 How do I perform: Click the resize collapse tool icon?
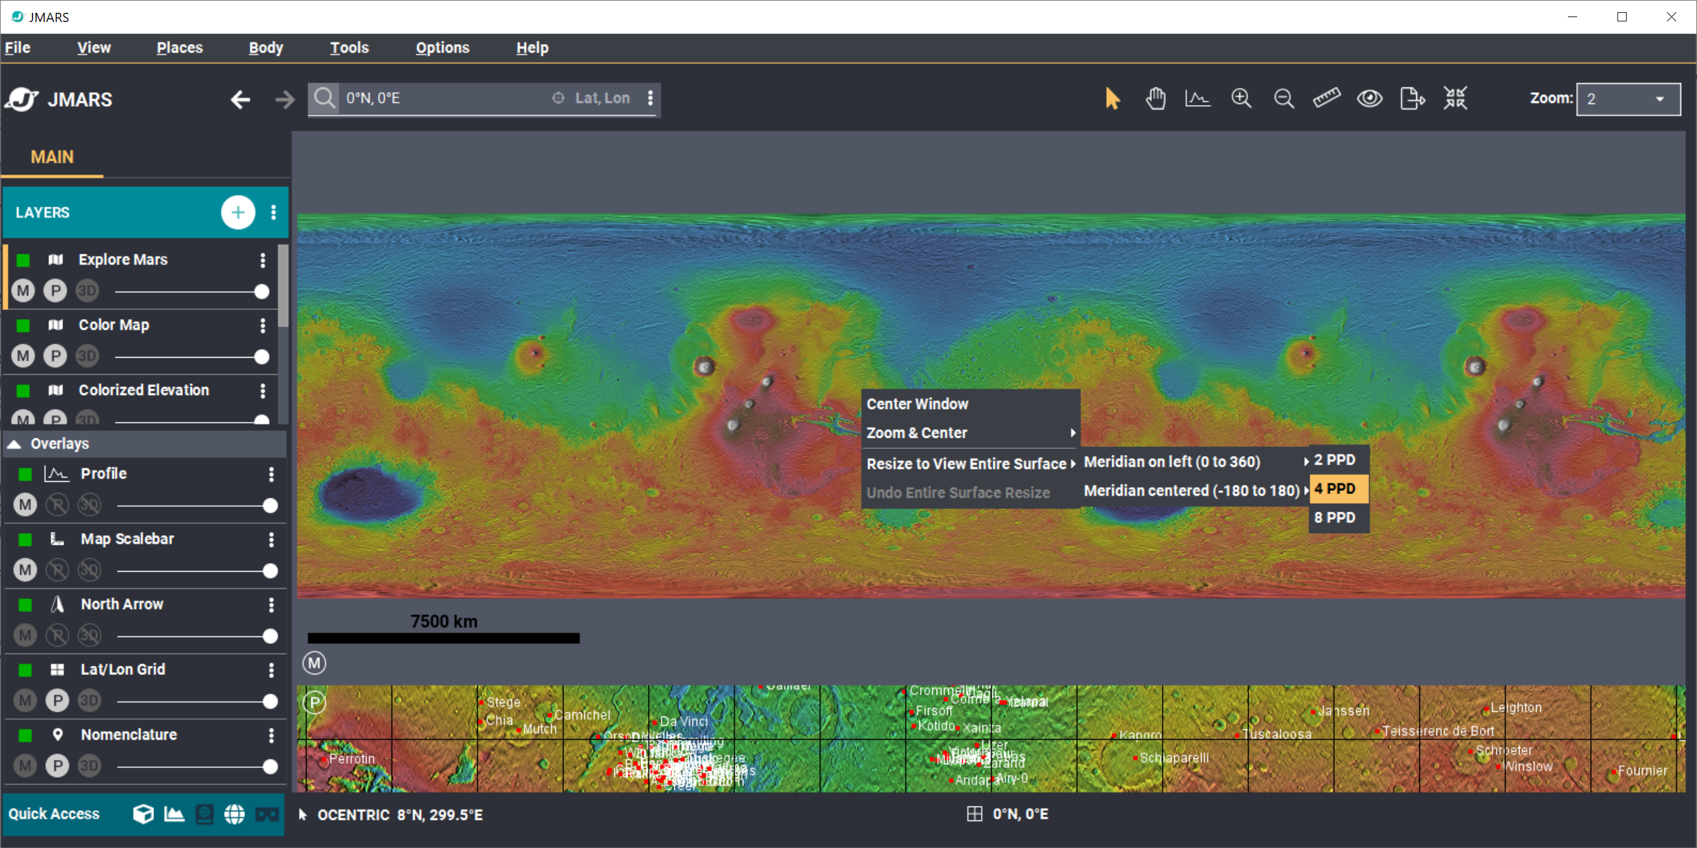(x=1455, y=99)
